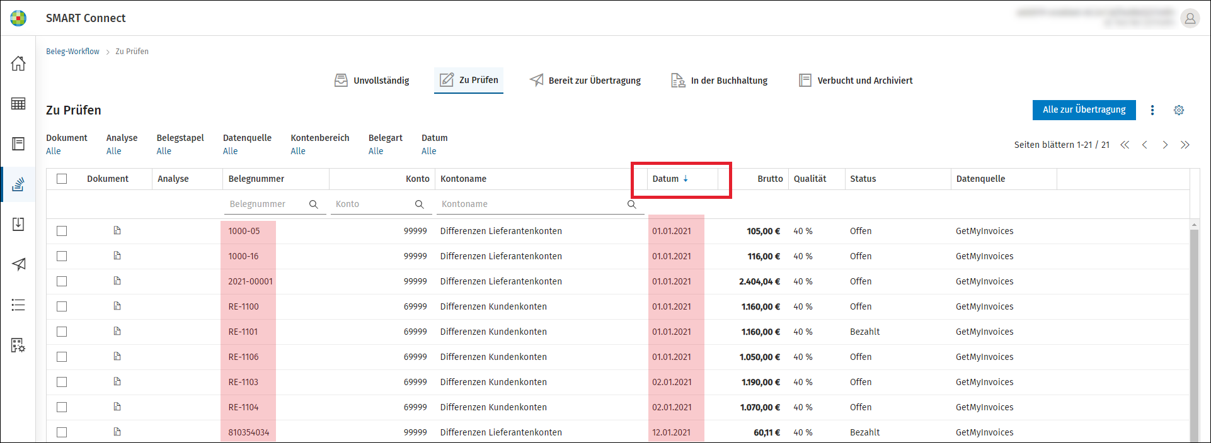Image resolution: width=1211 pixels, height=443 pixels.
Task: Switch to Verbucht und Archiviert tab
Action: point(856,81)
